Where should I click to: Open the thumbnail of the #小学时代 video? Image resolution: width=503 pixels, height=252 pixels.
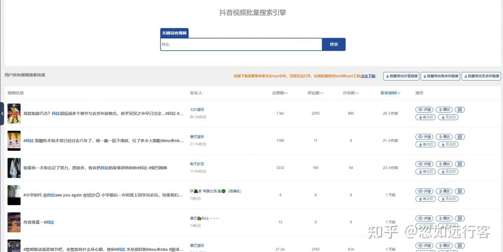point(14,195)
